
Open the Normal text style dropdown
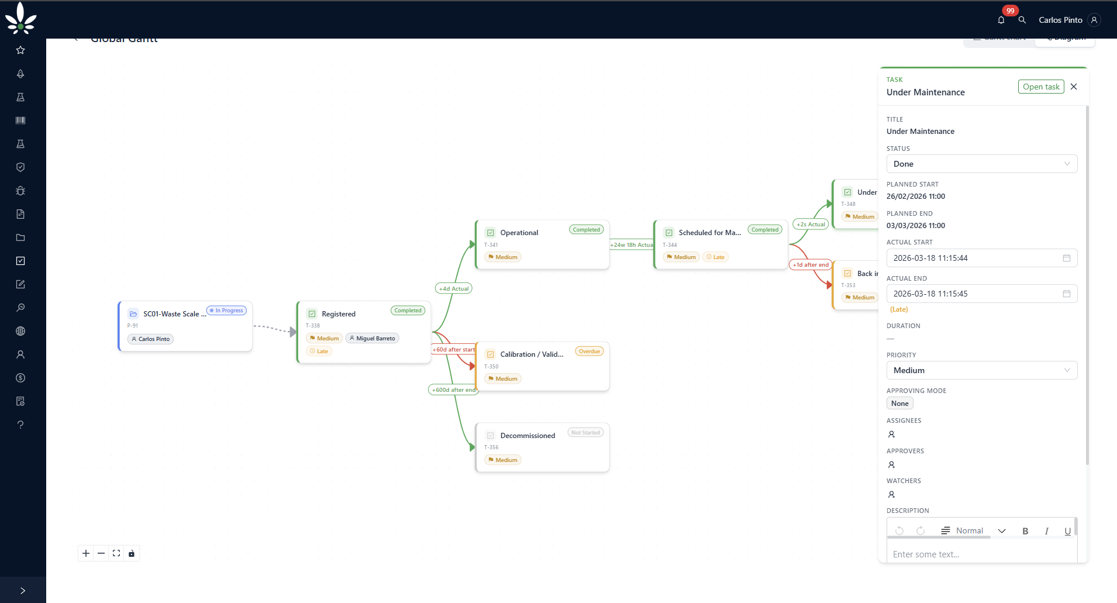coord(973,530)
